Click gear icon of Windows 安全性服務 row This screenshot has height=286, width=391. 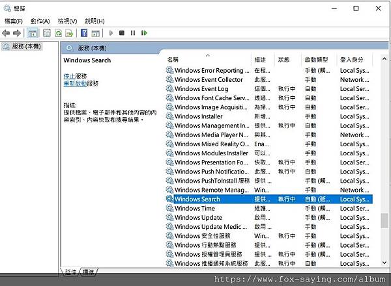pyautogui.click(x=169, y=236)
